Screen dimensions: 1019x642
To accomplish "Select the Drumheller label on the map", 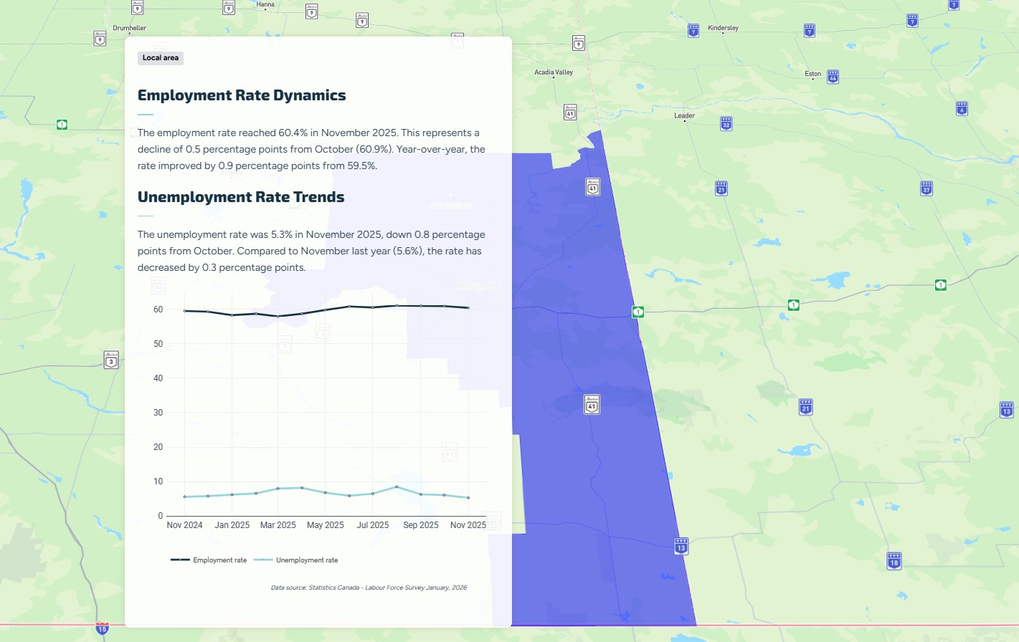I will (128, 28).
